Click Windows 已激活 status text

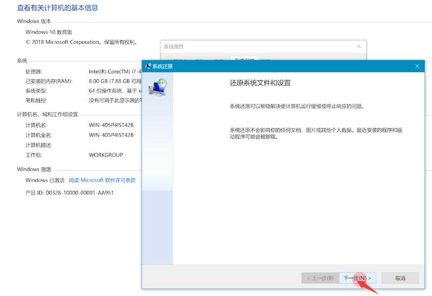(x=45, y=180)
